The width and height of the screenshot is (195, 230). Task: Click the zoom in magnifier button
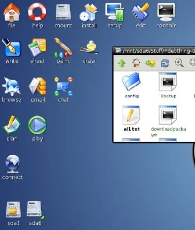pyautogui.click(x=179, y=63)
